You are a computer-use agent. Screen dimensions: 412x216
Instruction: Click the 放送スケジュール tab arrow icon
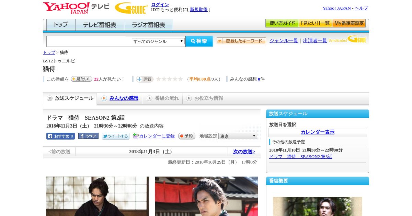click(50, 98)
